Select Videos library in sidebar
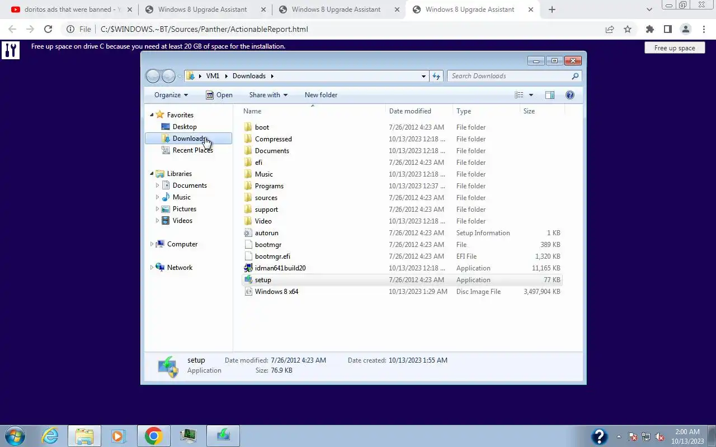The width and height of the screenshot is (716, 447). (x=182, y=221)
